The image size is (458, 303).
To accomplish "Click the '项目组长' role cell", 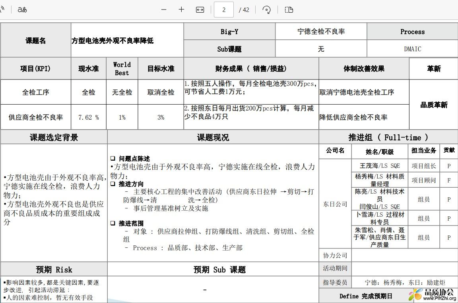I will pyautogui.click(x=423, y=166).
